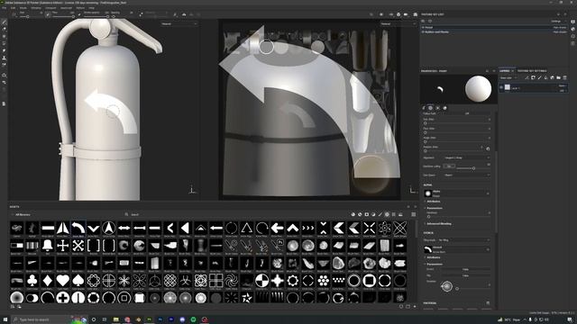Pick the bell alpha in the Assets shelf
The width and height of the screenshot is (577, 324).
coord(48,245)
